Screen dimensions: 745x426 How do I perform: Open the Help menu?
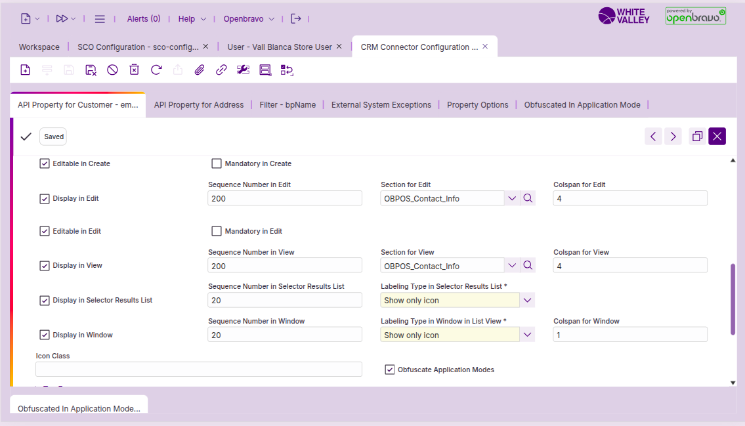(x=192, y=19)
